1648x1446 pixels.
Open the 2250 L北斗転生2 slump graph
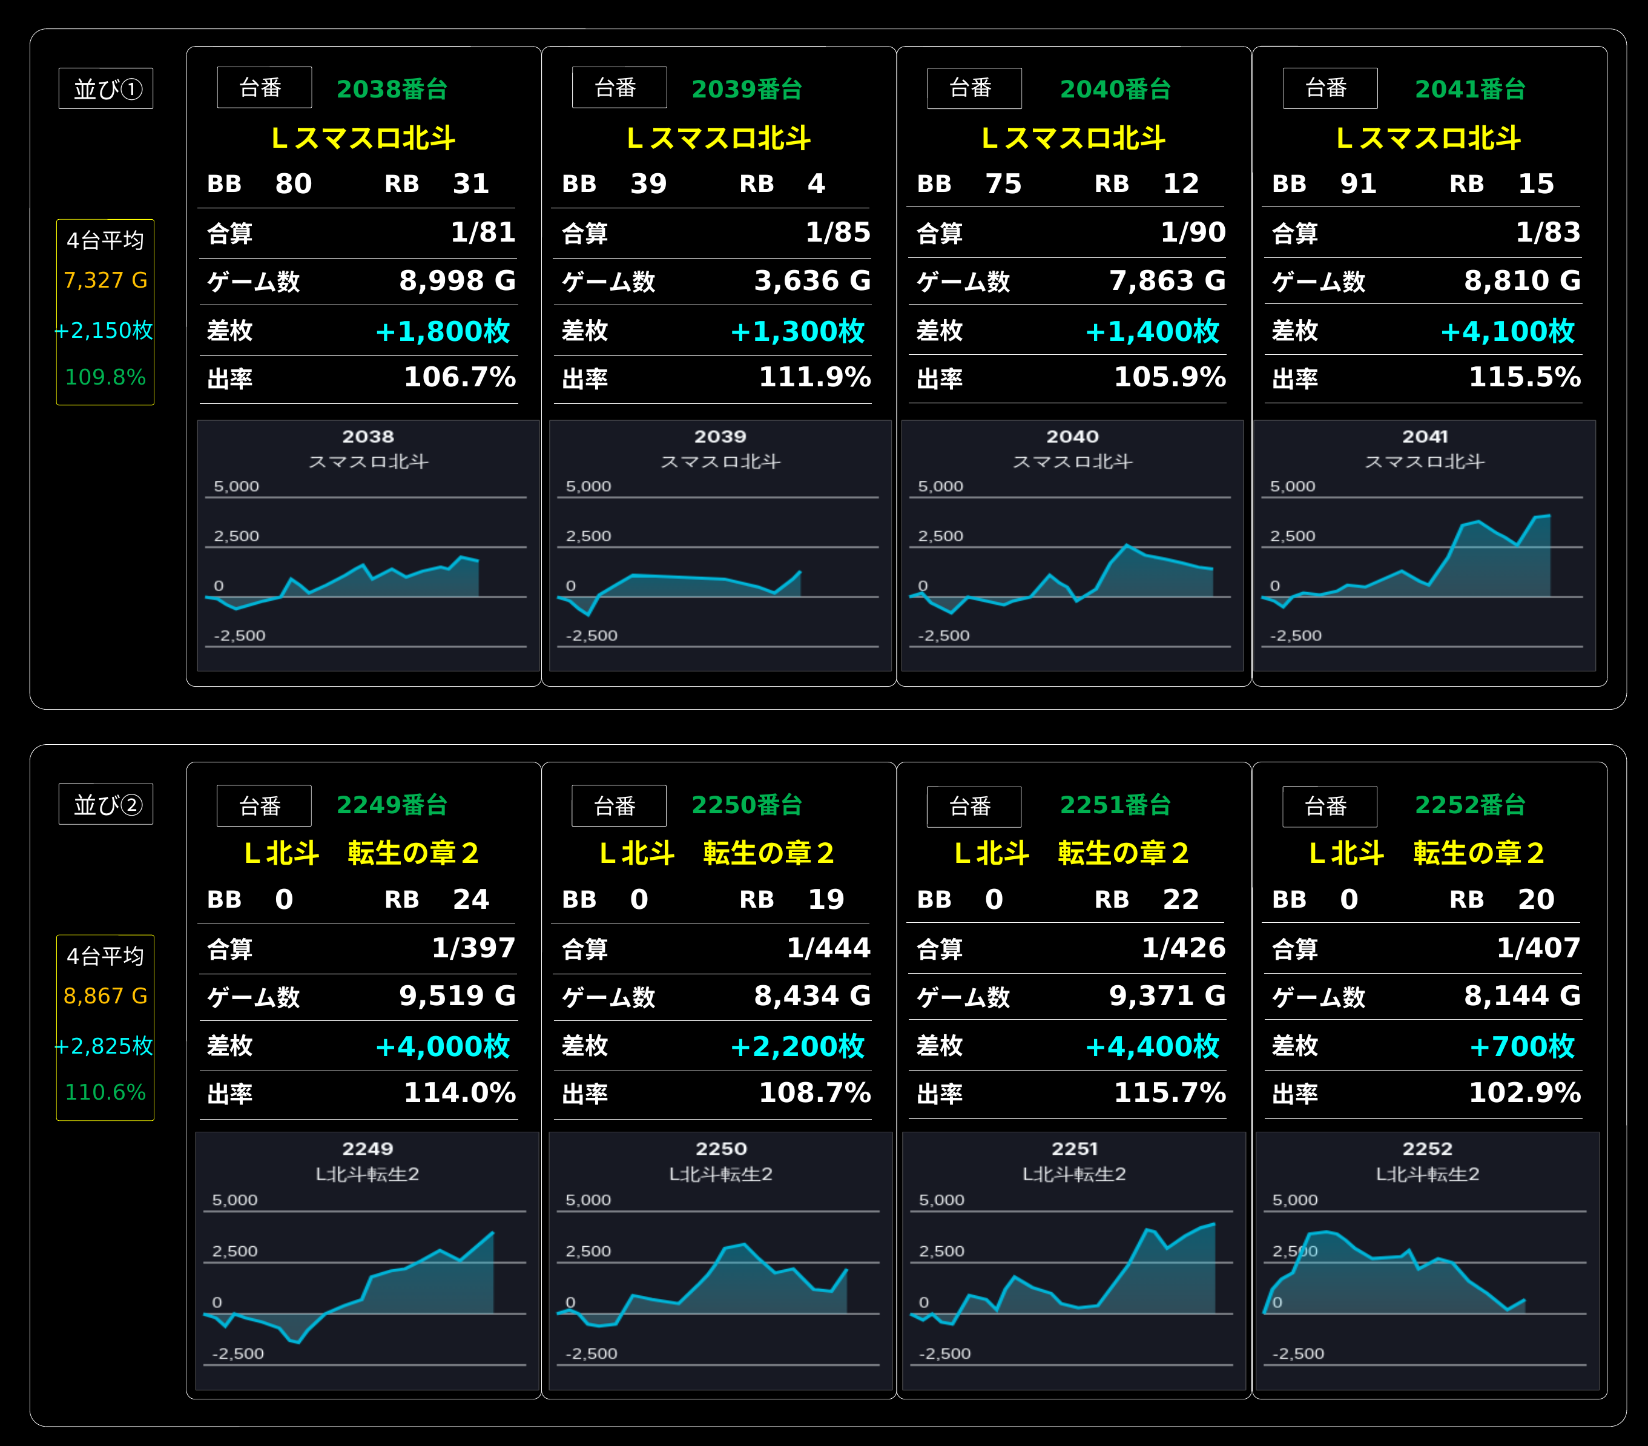721,1261
